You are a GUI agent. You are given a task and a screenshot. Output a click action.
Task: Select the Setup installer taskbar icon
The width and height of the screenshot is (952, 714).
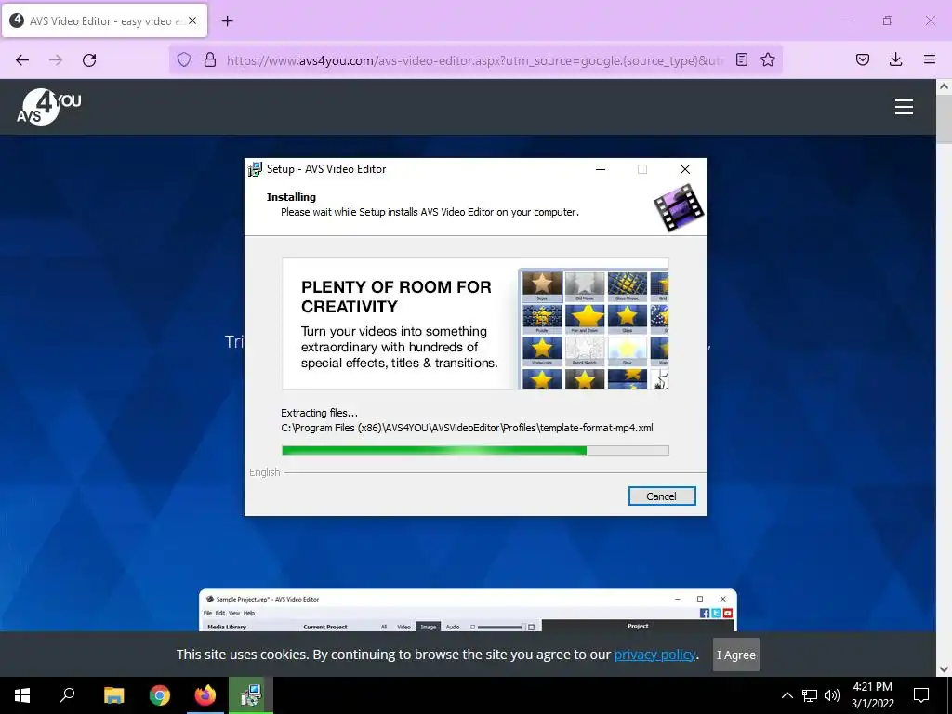251,695
